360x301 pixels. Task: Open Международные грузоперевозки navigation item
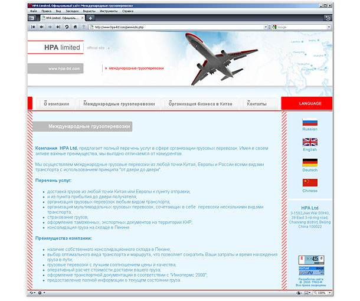click(x=119, y=104)
